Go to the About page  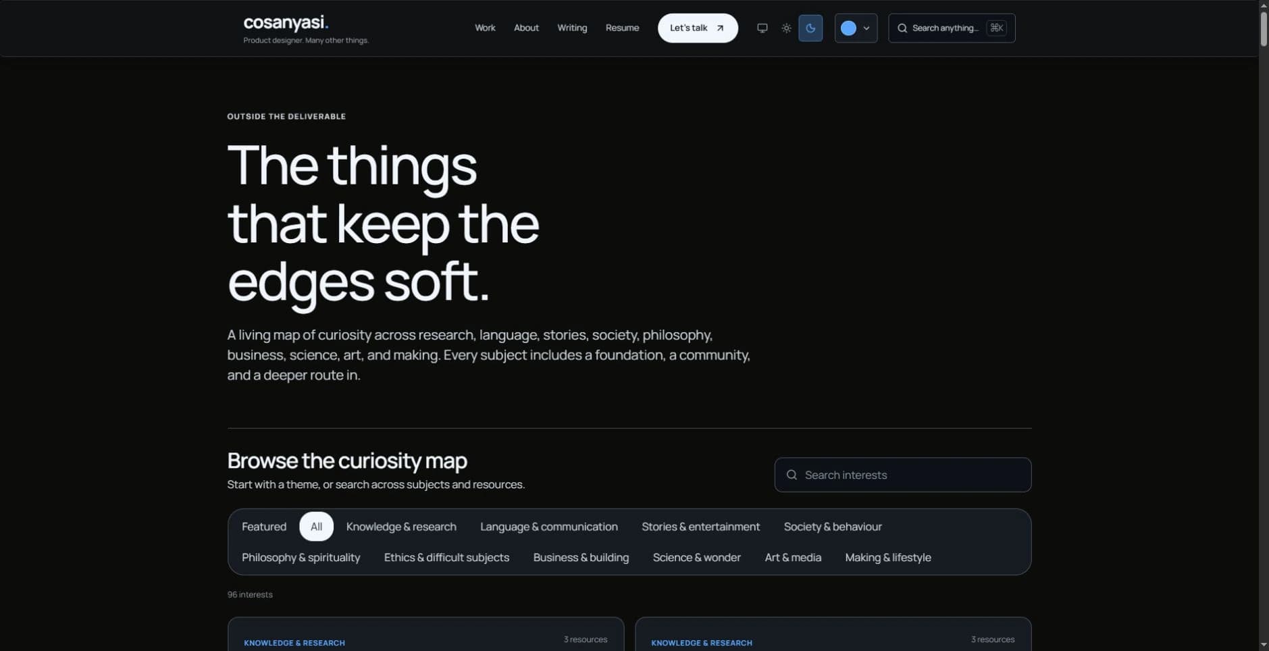526,28
